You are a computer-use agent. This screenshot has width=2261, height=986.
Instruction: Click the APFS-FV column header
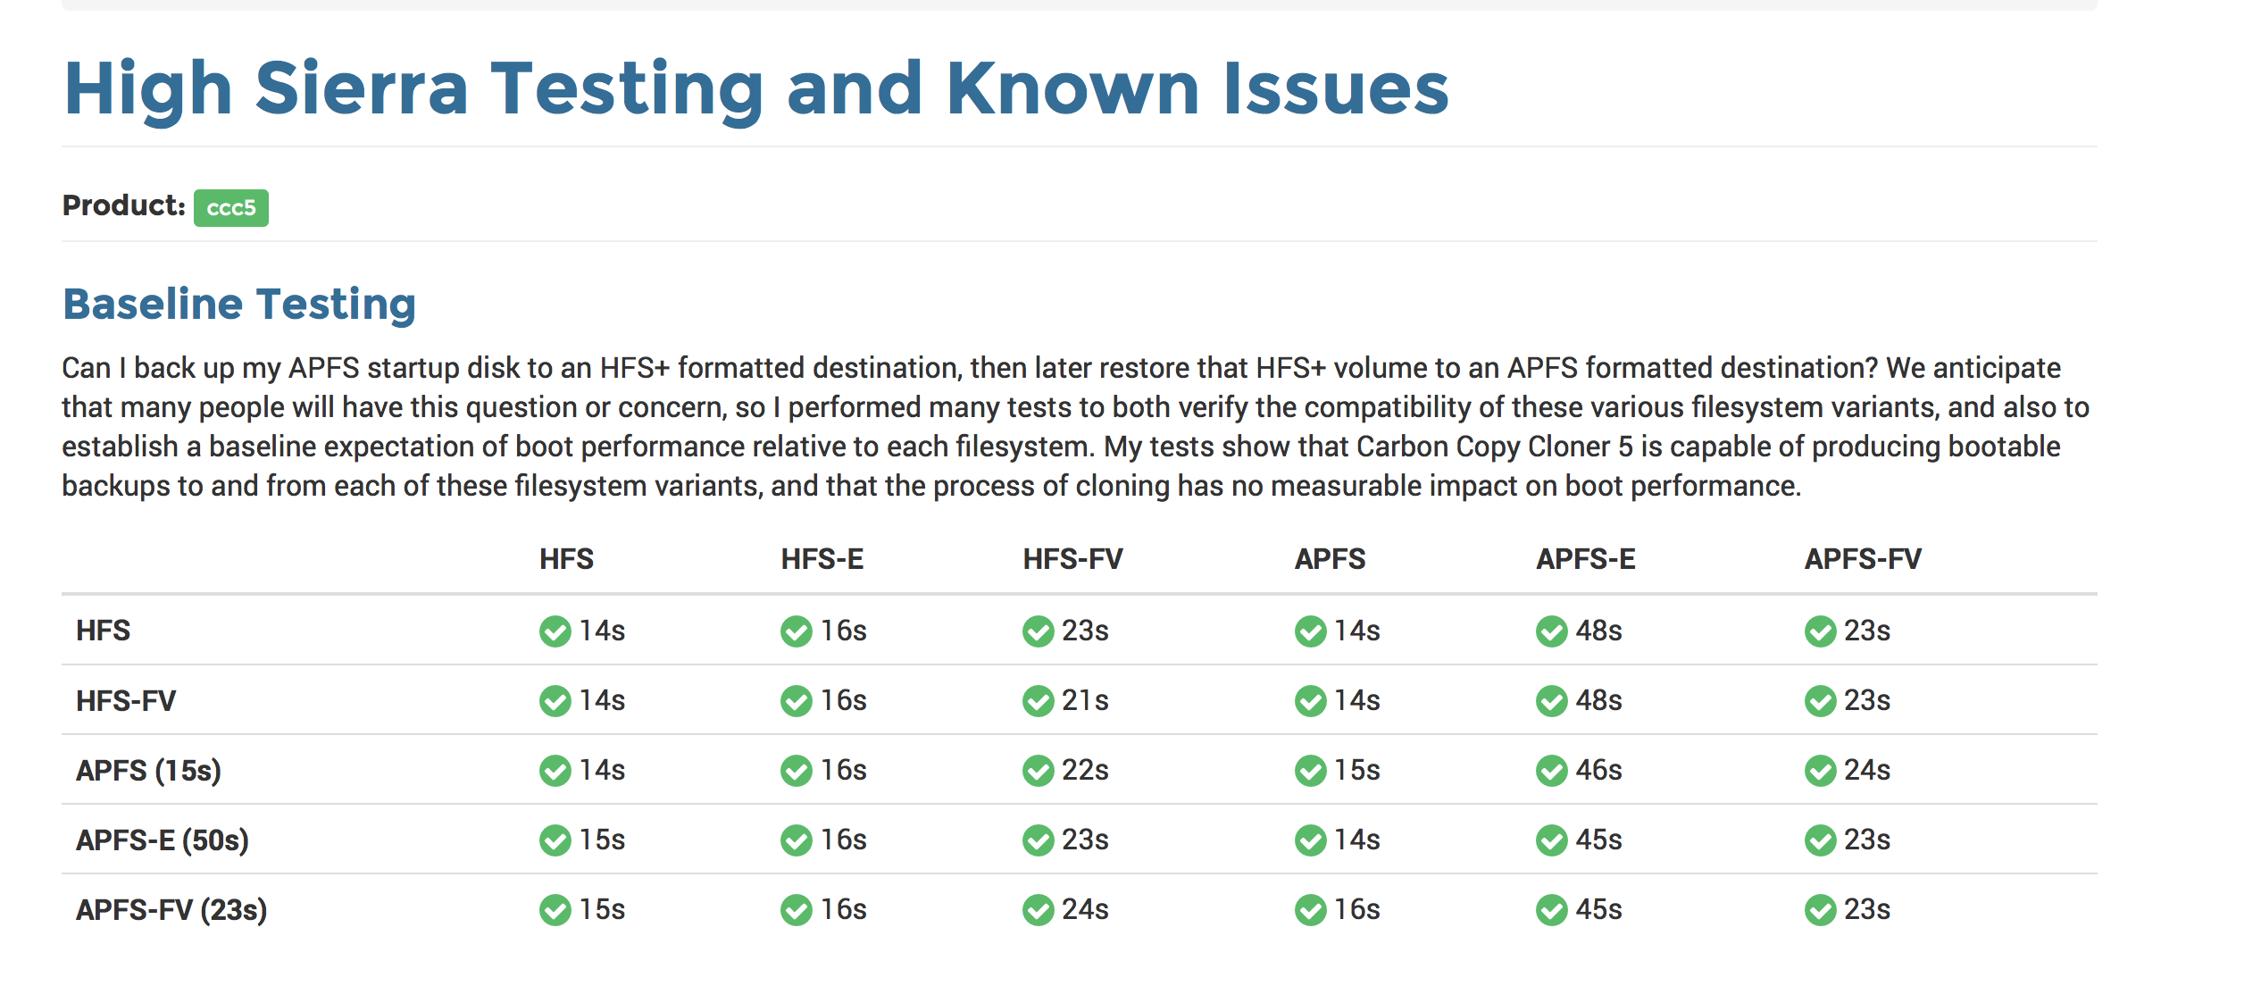click(x=1863, y=559)
